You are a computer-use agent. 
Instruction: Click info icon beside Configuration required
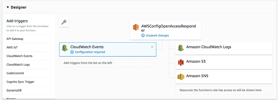[x=72, y=52]
